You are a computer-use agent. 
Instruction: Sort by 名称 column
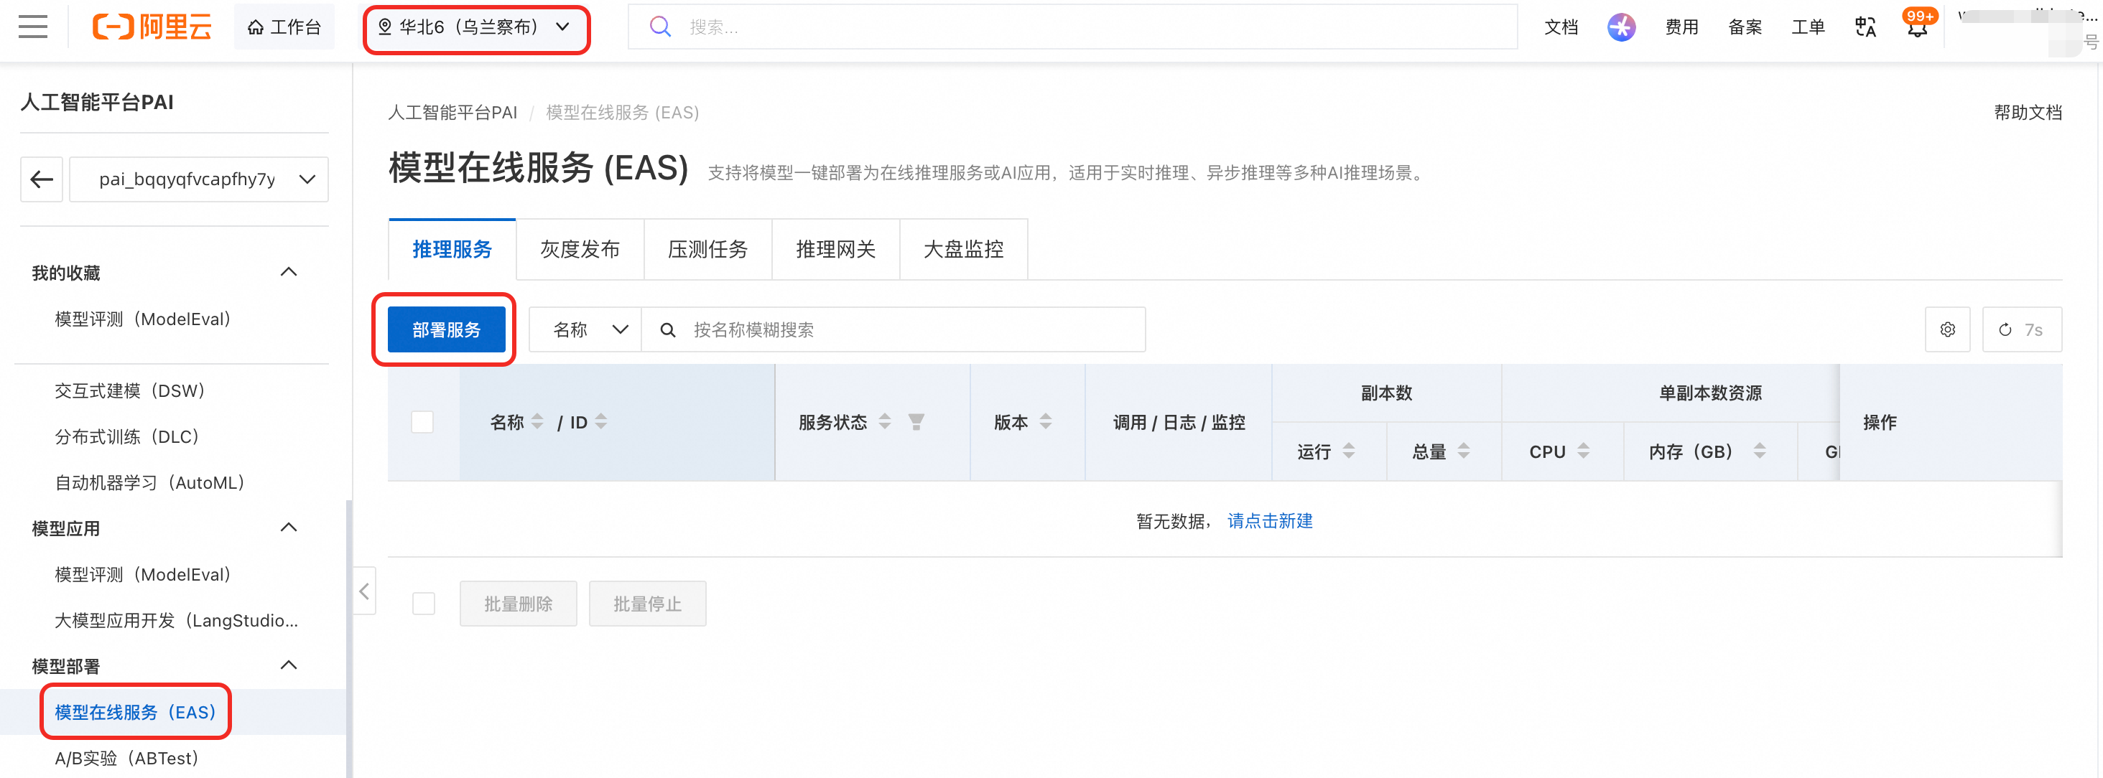tap(537, 421)
